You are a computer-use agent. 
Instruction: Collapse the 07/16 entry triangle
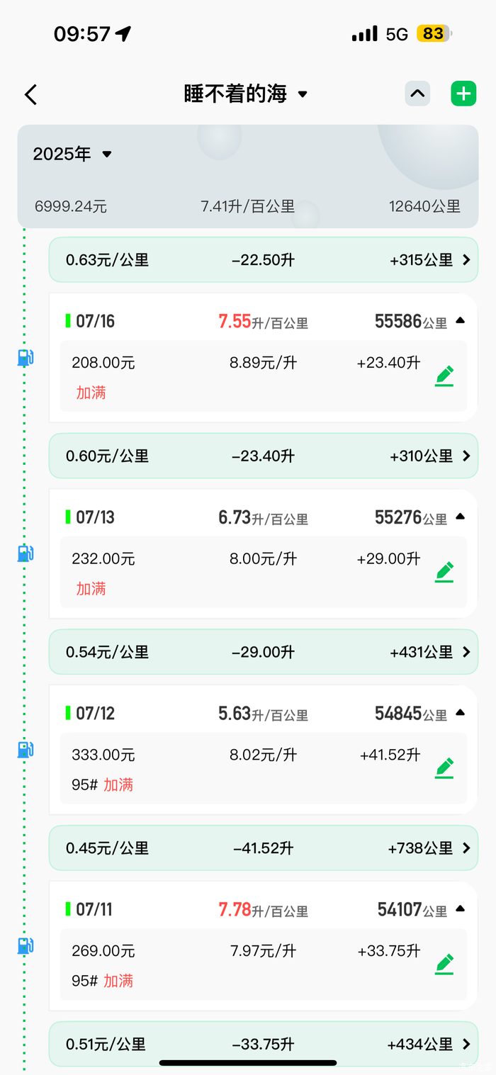click(461, 321)
